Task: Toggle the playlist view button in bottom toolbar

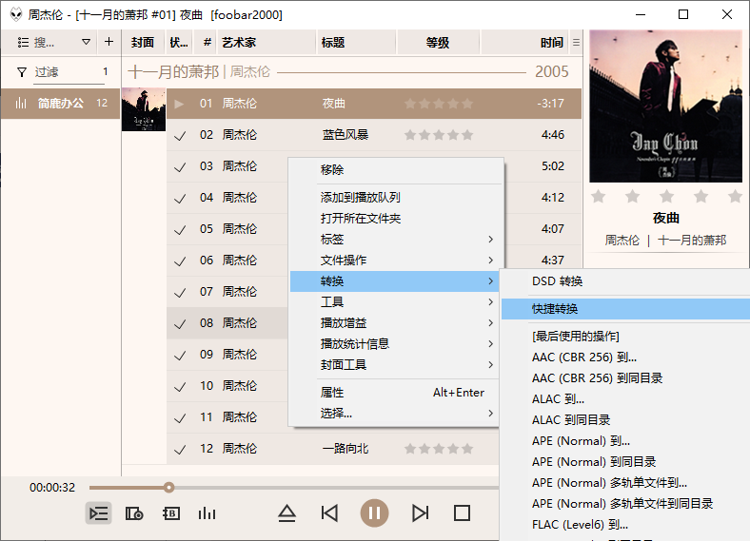Action: click(99, 513)
